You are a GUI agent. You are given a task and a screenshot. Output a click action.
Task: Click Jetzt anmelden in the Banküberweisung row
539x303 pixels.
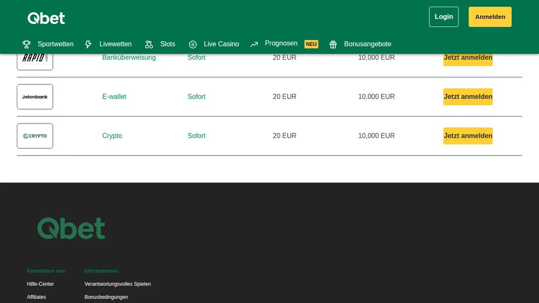468,60
